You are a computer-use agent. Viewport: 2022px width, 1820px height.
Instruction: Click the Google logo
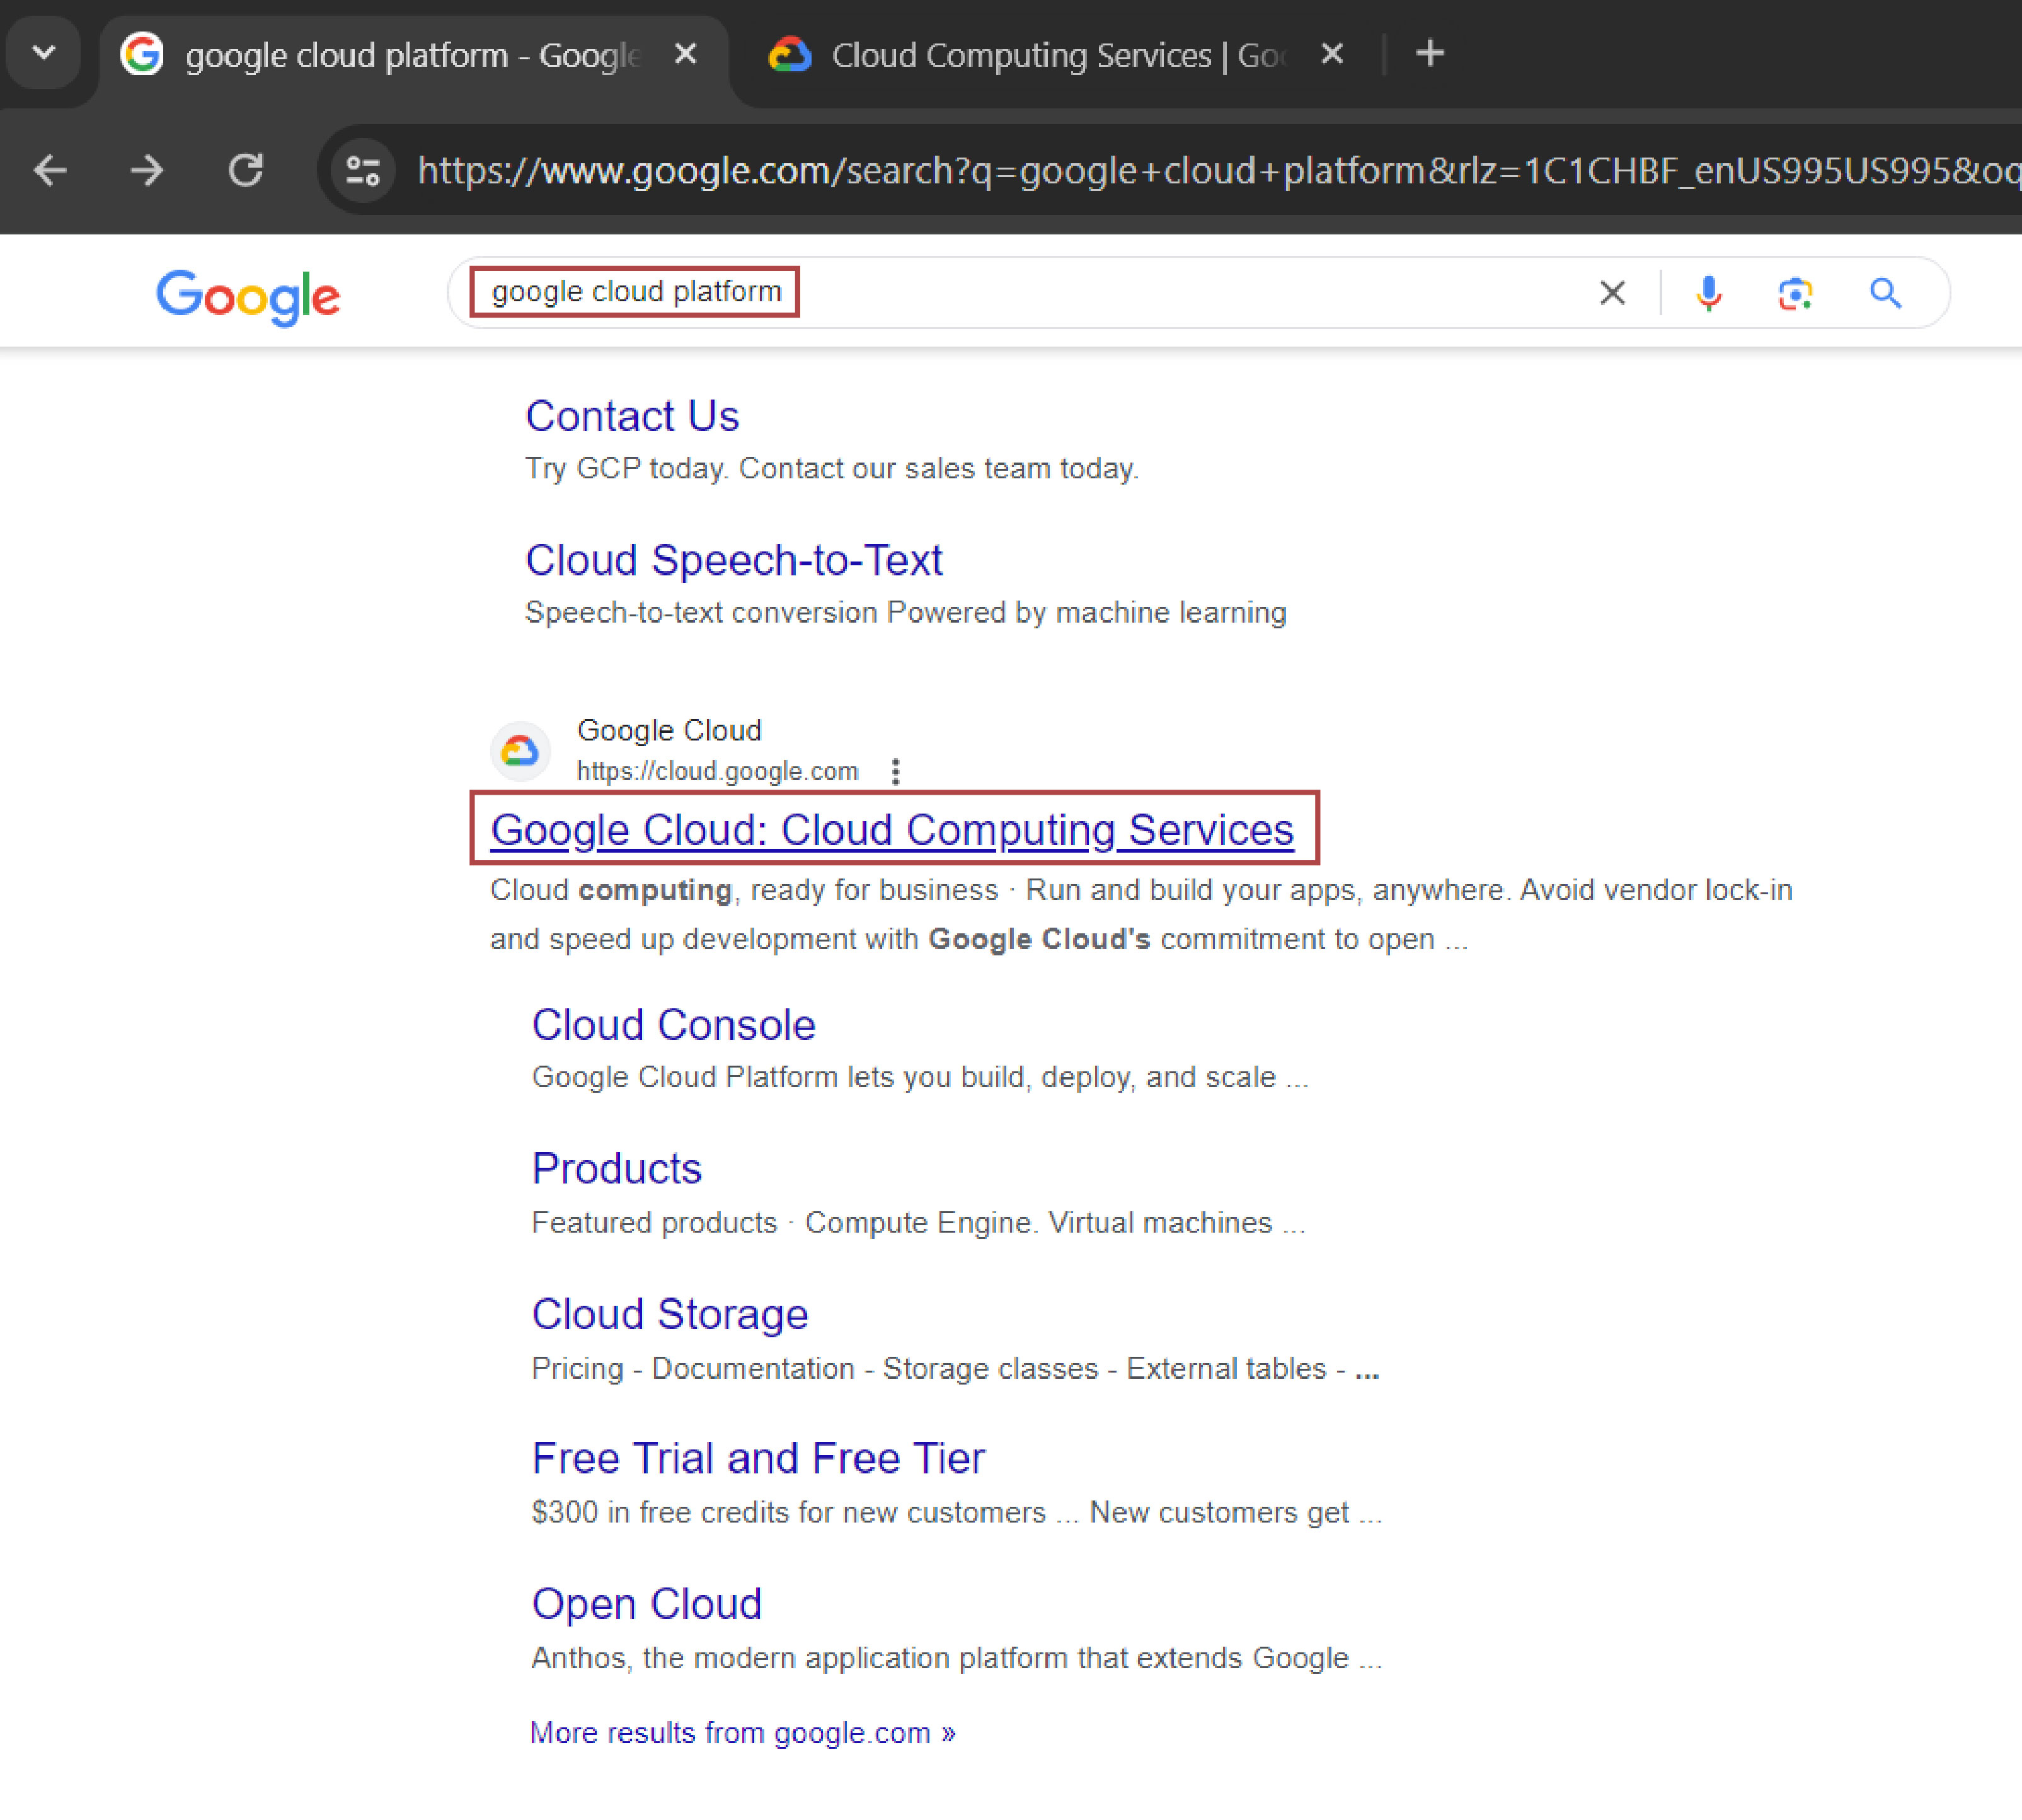[x=248, y=296]
